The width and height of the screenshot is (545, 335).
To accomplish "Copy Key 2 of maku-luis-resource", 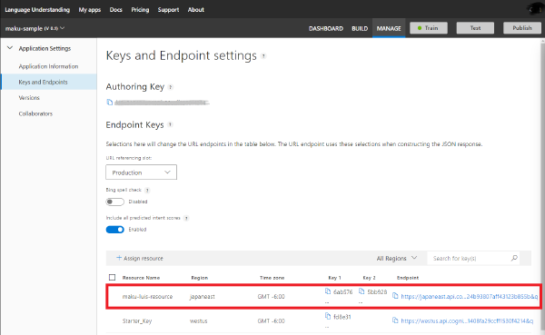I will click(x=362, y=291).
